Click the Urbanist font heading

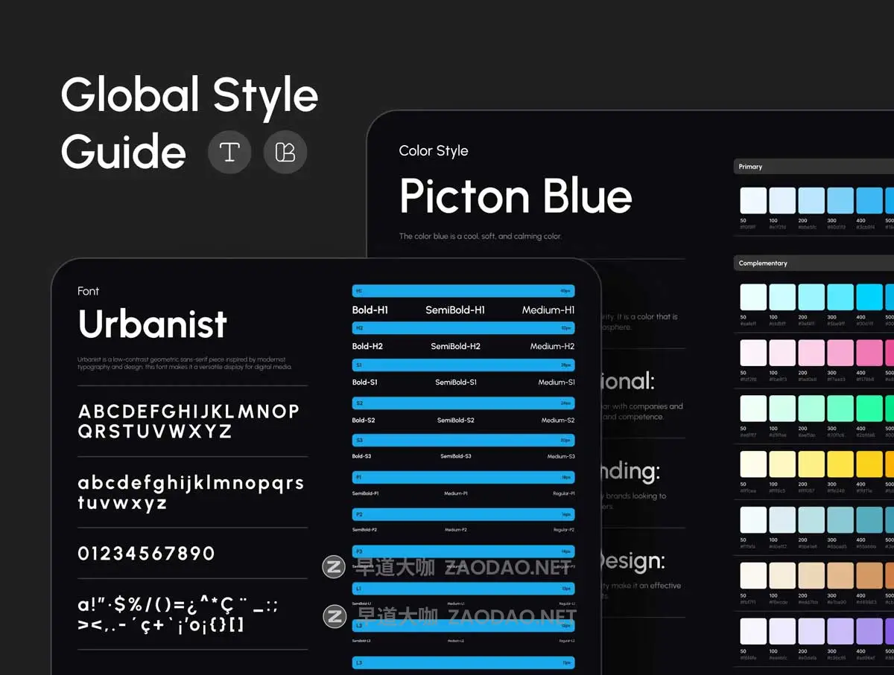click(x=153, y=324)
